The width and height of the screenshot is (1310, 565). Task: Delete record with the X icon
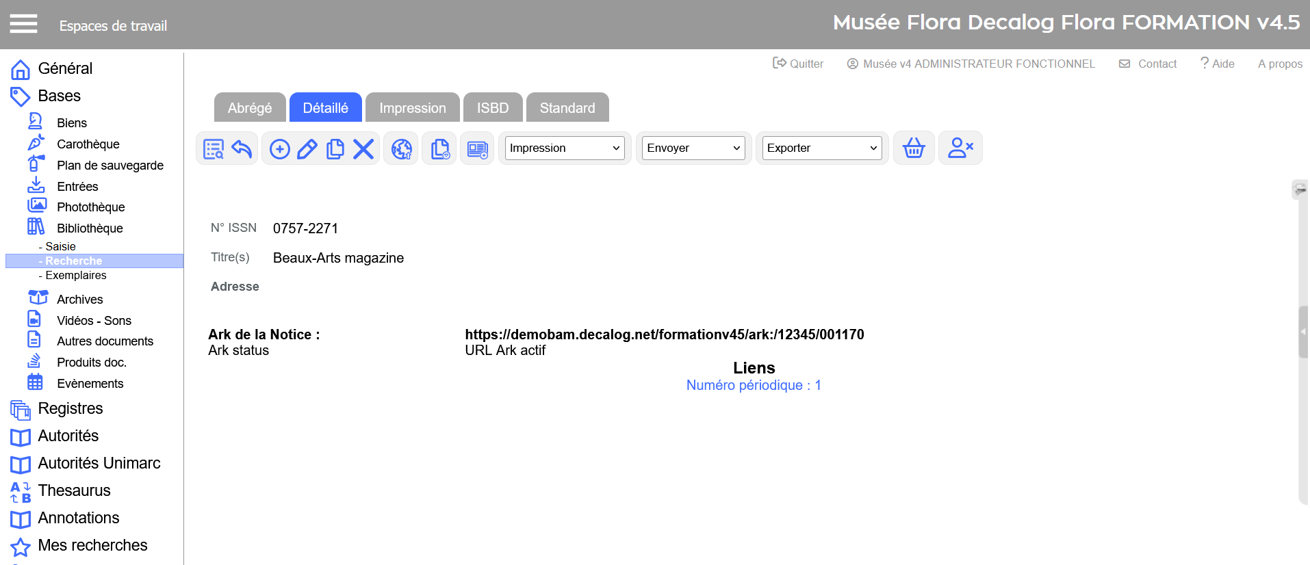[x=363, y=148]
